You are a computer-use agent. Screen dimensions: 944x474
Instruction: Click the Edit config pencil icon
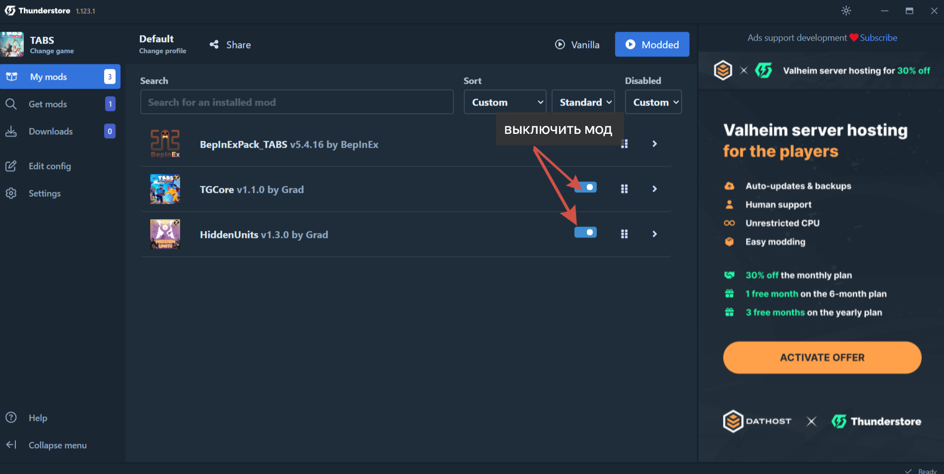tap(11, 166)
